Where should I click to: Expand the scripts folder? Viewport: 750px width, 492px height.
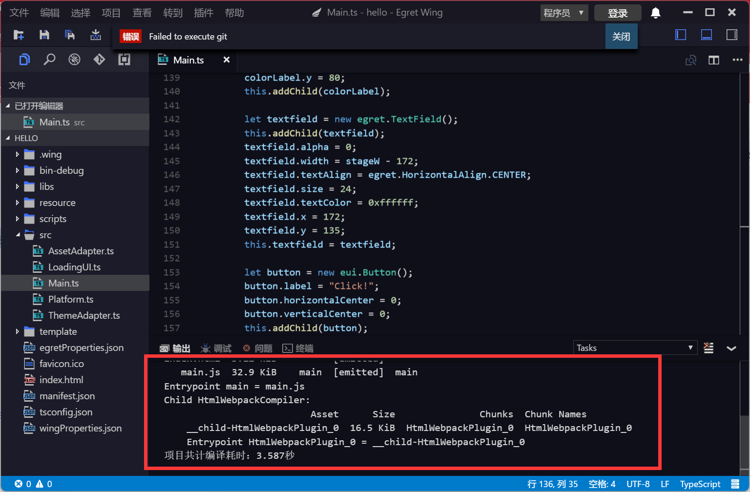(x=18, y=219)
